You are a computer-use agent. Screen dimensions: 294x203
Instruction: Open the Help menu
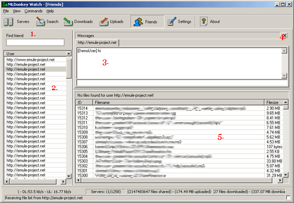click(x=50, y=11)
